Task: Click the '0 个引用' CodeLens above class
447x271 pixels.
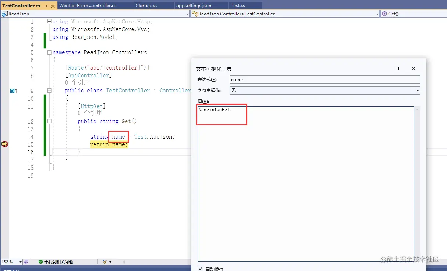Action: 77,83
